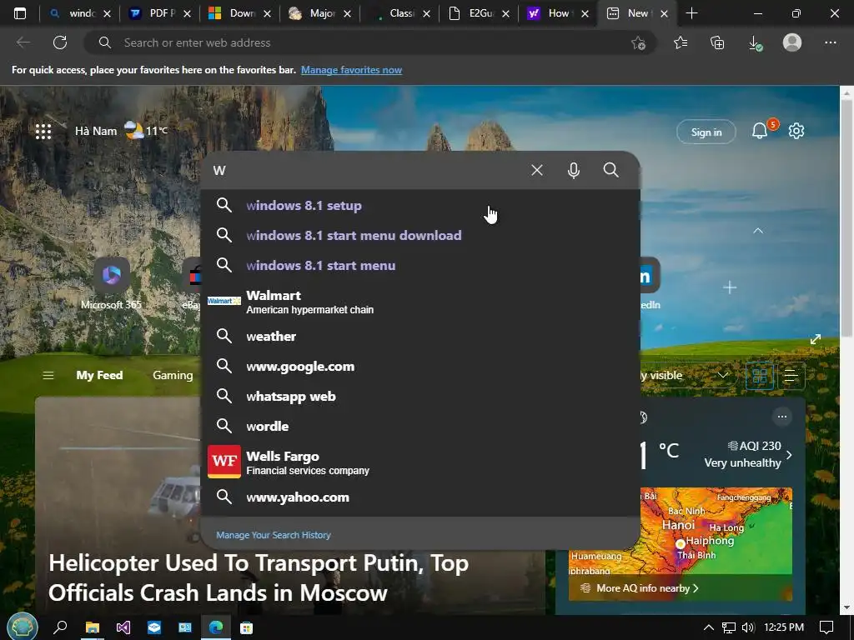The height and width of the screenshot is (640, 854).
Task: Choose suggestion windows 8.1 start menu
Action: pyautogui.click(x=420, y=266)
